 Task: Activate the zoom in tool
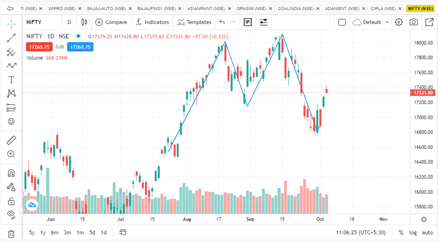point(11,154)
